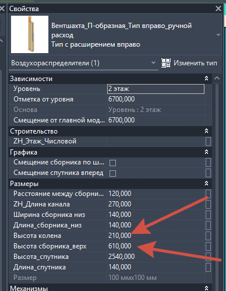Collapse the Механизмы section

(206, 288)
